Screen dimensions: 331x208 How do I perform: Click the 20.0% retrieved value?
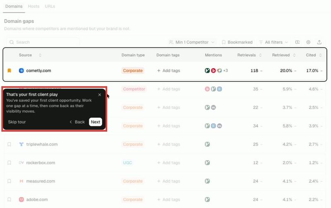(286, 71)
